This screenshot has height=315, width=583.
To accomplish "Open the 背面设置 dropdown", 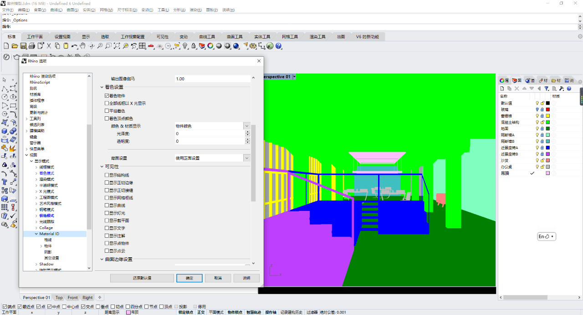I will pyautogui.click(x=213, y=158).
